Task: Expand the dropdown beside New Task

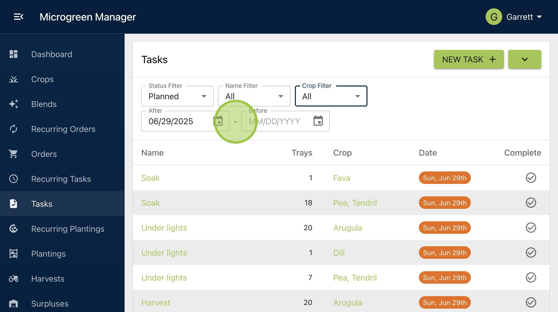Action: [x=525, y=59]
